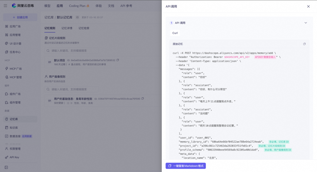Open the Coding Plan menu item

pos(79,6)
